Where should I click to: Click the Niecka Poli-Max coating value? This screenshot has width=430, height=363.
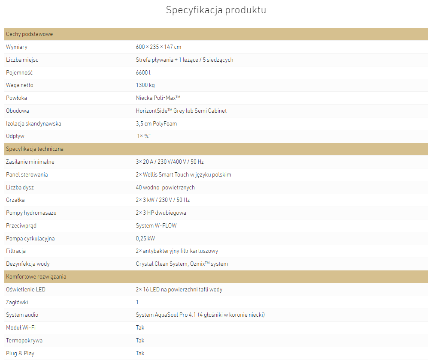click(x=158, y=98)
